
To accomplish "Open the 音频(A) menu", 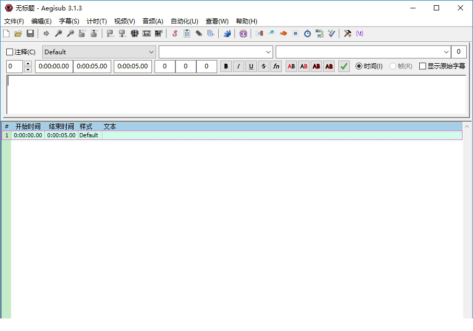I will [x=152, y=21].
